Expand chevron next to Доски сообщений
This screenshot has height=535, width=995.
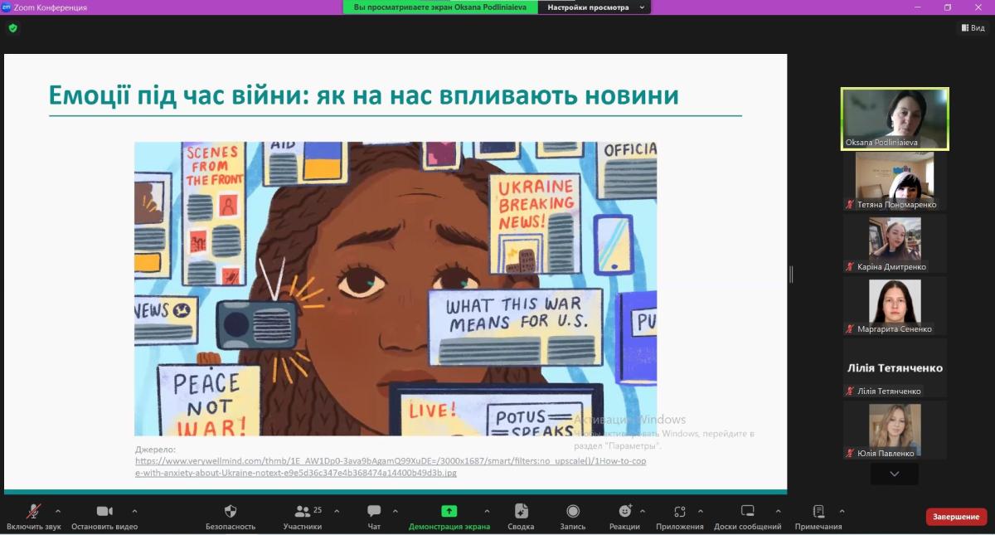point(778,511)
